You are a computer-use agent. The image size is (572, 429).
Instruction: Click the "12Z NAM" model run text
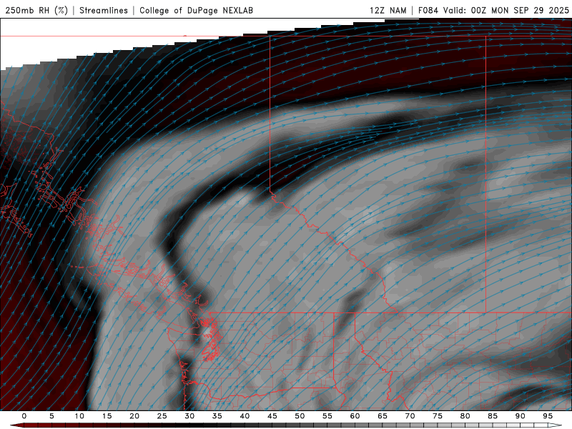(x=388, y=10)
